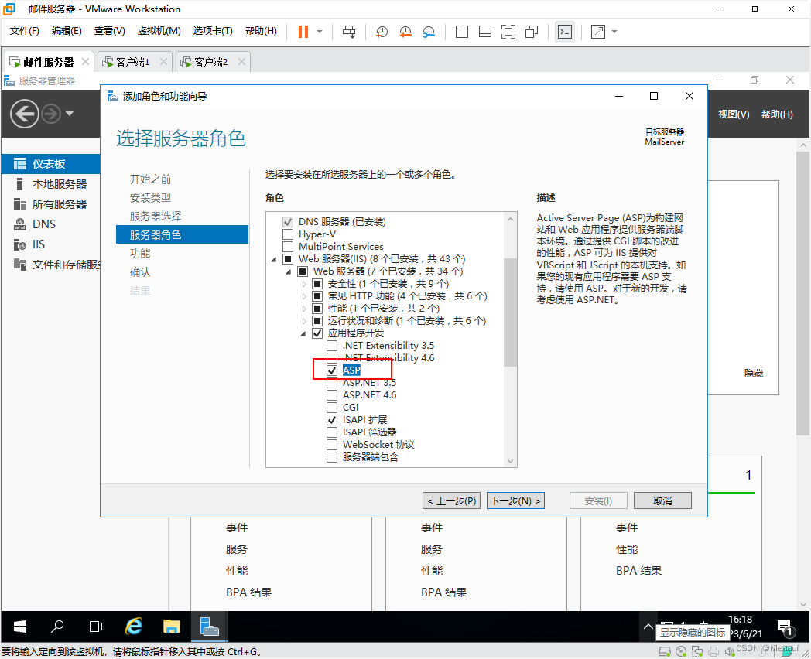
Task: Uncheck the ASP checkbox
Action: (332, 370)
